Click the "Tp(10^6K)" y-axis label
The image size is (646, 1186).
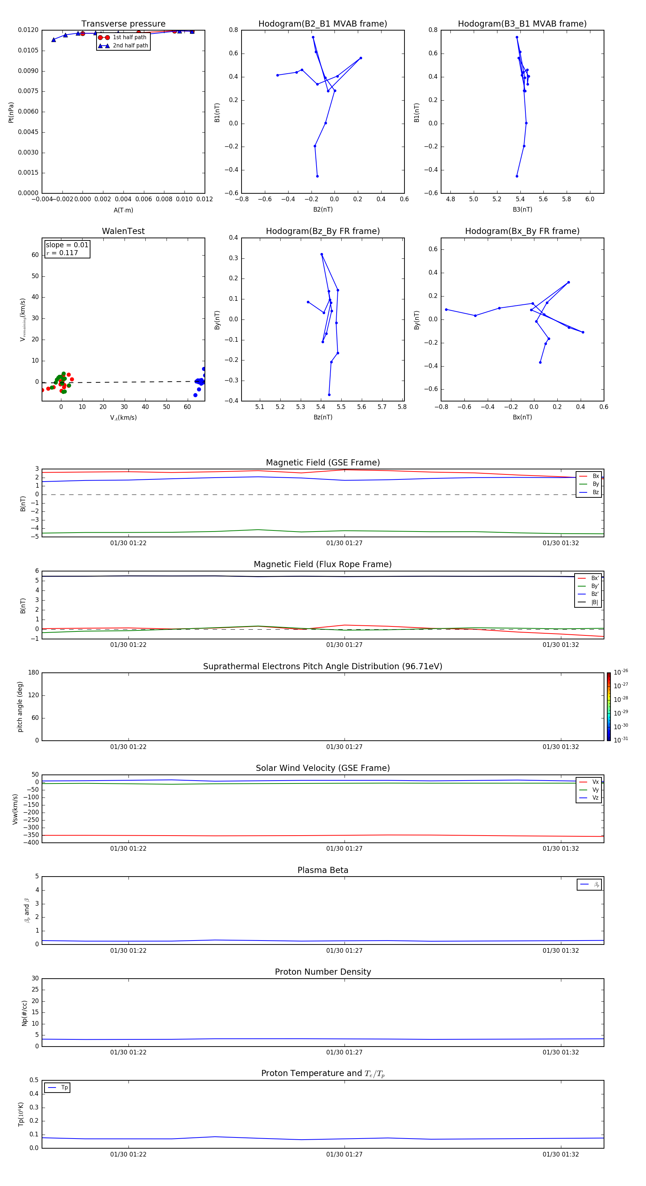point(21,1114)
